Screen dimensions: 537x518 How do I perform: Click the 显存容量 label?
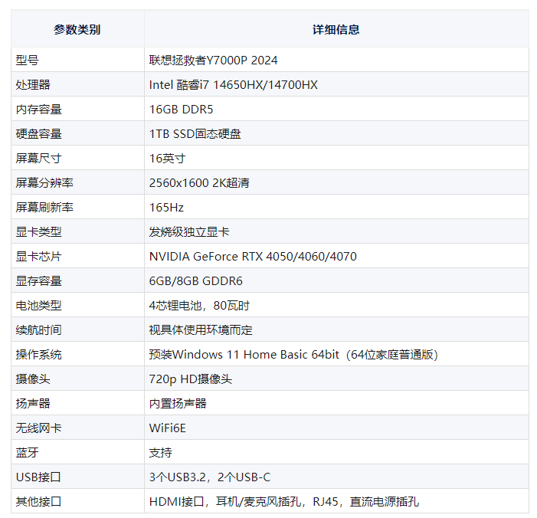click(39, 281)
